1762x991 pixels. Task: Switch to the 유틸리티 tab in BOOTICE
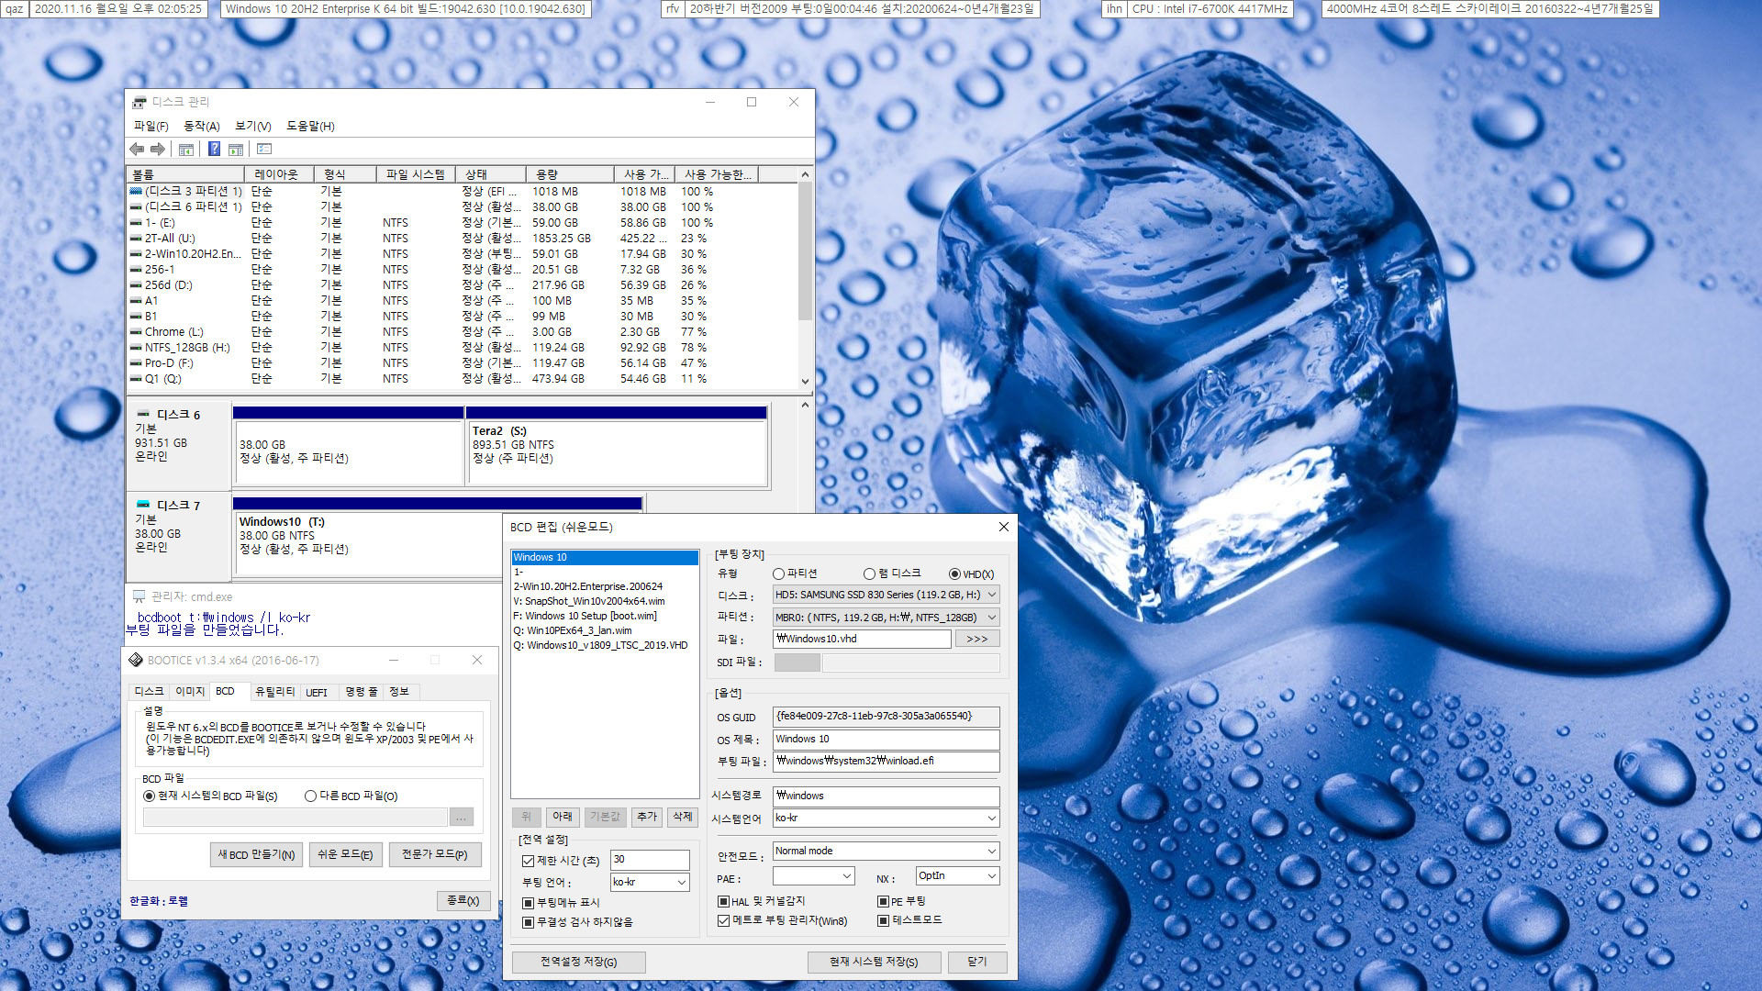[x=274, y=692]
